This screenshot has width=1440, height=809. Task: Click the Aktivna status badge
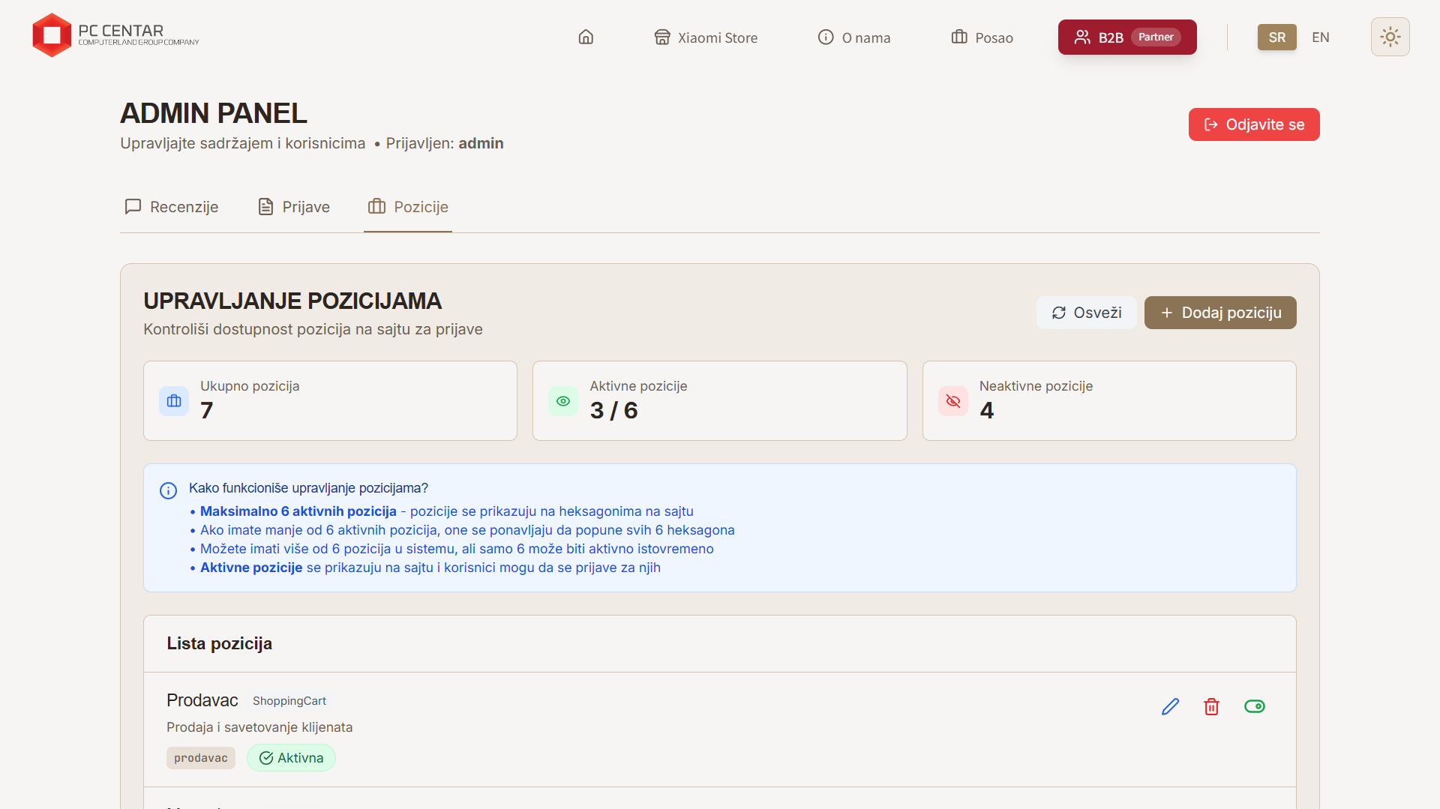[x=291, y=758]
